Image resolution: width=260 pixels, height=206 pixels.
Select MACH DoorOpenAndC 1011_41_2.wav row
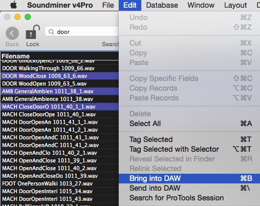(59, 145)
